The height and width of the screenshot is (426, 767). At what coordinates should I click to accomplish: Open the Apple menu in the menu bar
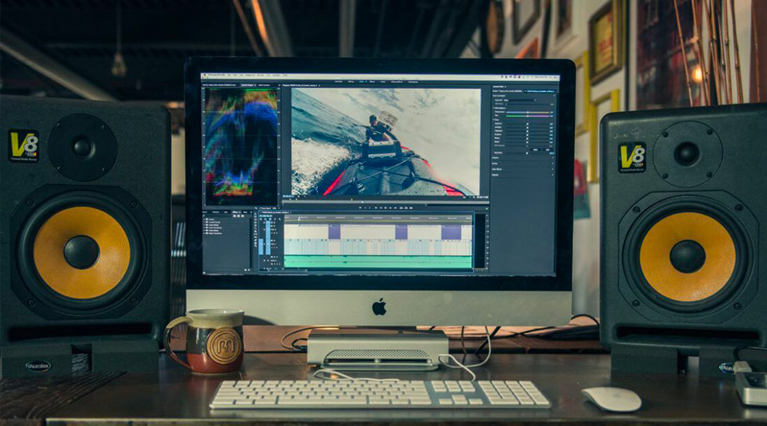point(206,76)
